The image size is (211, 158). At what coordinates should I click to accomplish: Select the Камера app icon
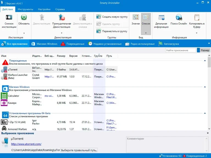tap(4, 103)
